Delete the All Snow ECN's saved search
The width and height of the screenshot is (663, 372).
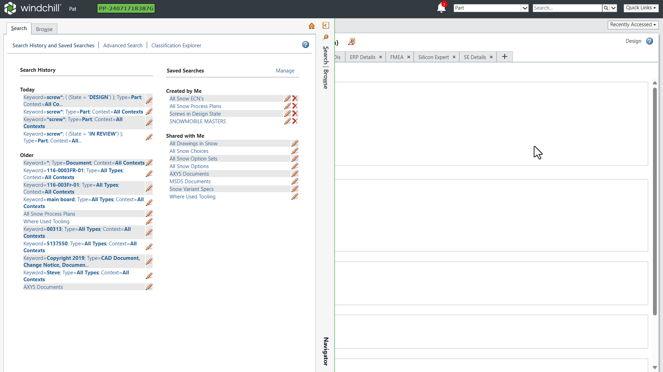tap(295, 98)
